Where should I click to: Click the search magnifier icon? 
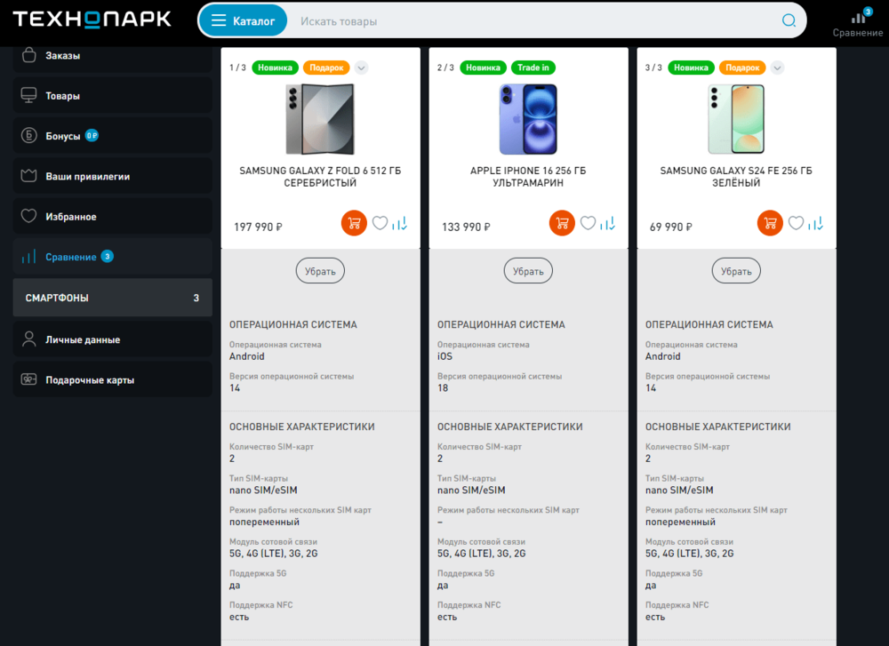coord(789,21)
